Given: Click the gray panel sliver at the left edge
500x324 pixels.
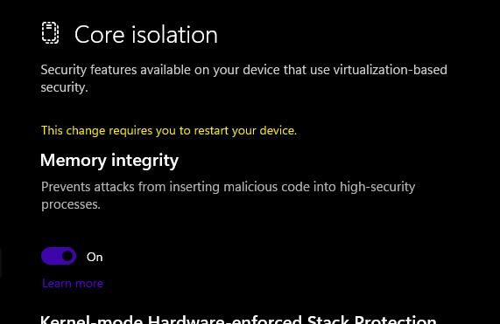Looking at the screenshot, I should click(1, 264).
